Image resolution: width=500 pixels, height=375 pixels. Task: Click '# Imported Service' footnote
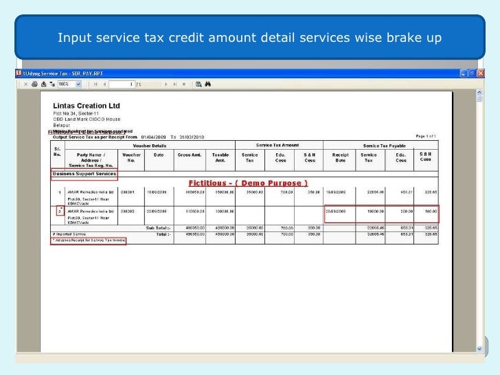pyautogui.click(x=69, y=234)
